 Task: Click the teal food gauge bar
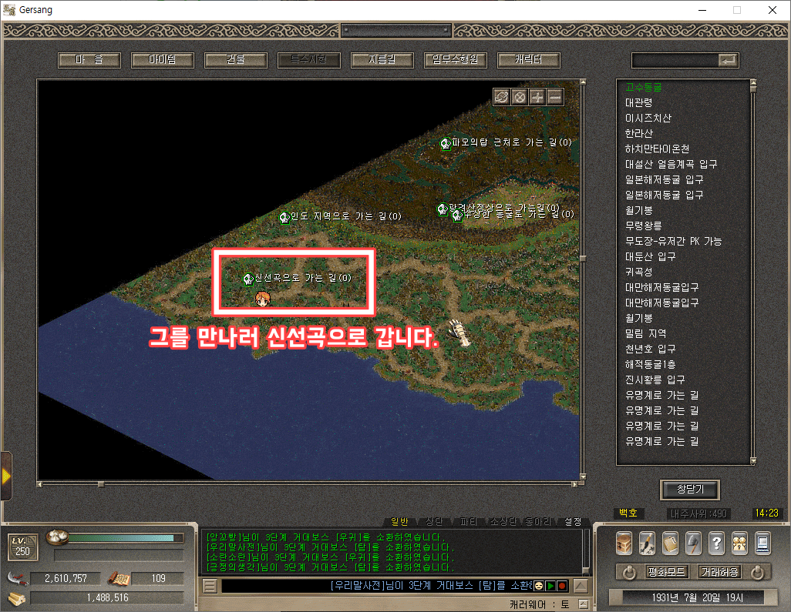tap(121, 538)
